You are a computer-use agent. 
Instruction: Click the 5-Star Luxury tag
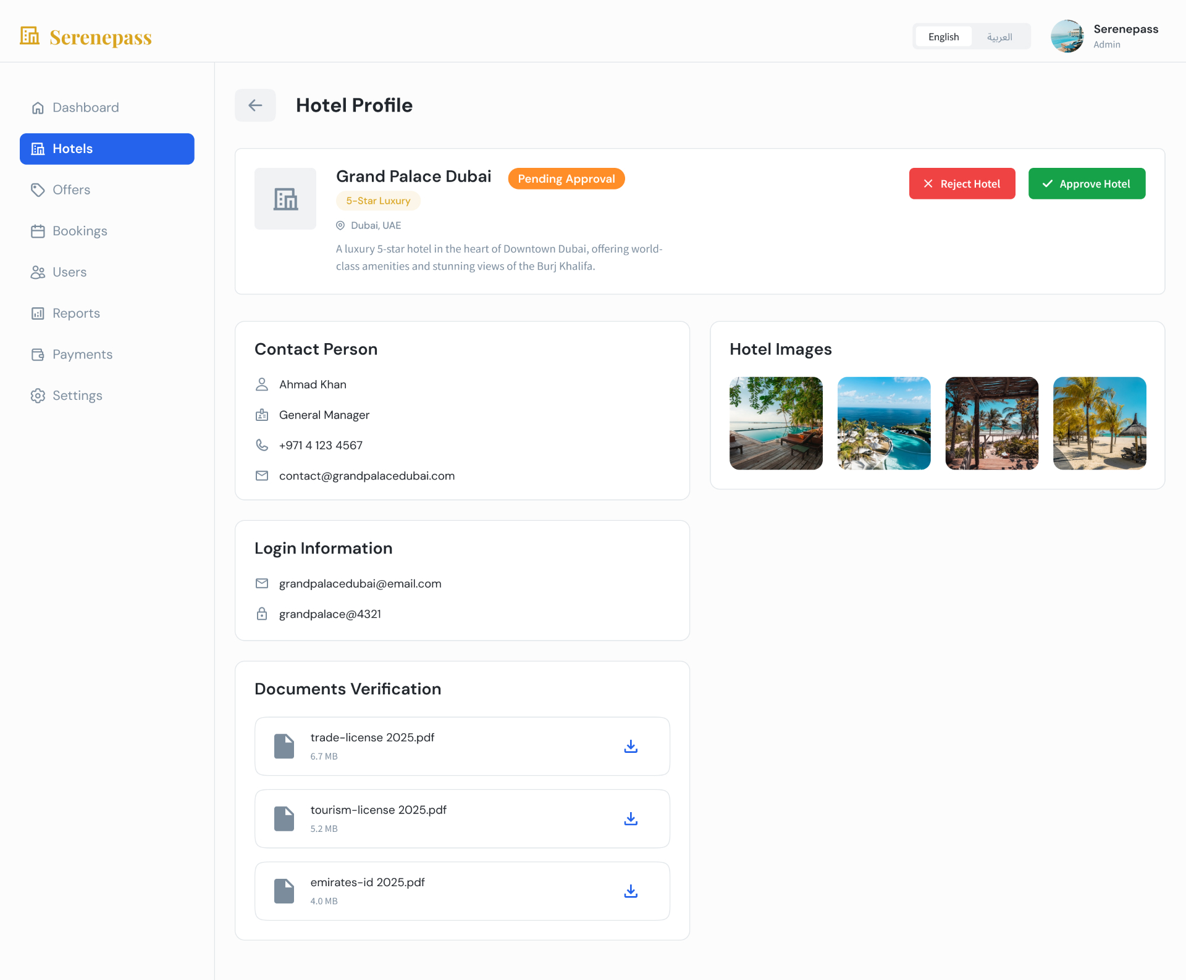click(x=378, y=201)
